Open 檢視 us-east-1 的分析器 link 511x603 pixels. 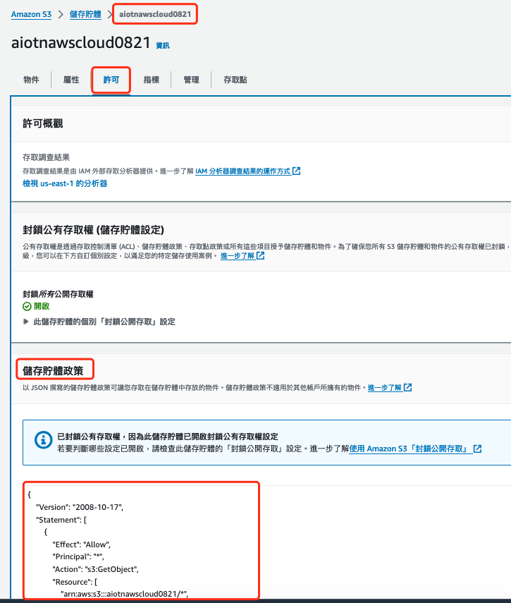click(x=65, y=183)
